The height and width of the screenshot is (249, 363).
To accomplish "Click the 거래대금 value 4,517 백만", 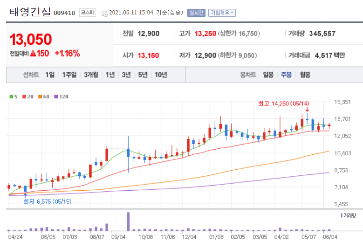I will pos(330,55).
